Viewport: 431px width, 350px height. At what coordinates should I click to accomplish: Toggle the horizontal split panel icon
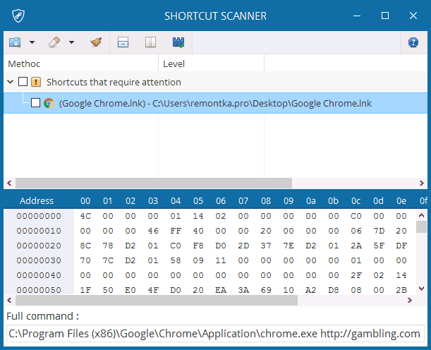pos(123,42)
